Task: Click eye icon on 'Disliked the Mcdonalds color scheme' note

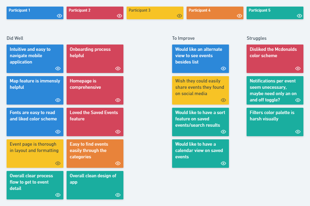Action: [298, 68]
